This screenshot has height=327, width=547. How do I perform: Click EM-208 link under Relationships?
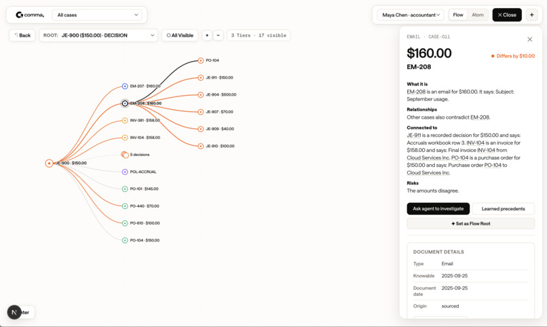coord(480,117)
